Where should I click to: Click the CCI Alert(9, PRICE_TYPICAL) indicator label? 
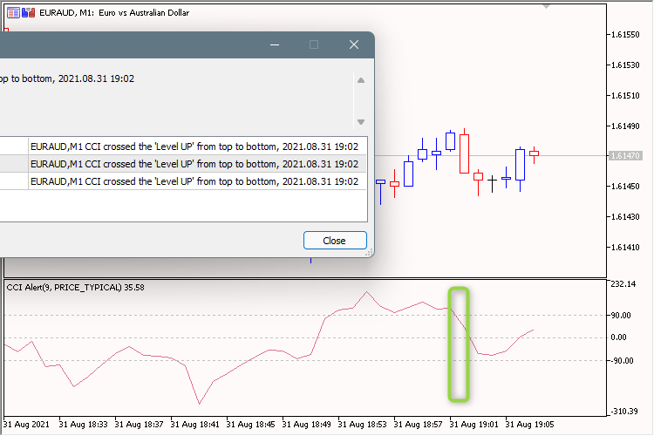pos(76,288)
